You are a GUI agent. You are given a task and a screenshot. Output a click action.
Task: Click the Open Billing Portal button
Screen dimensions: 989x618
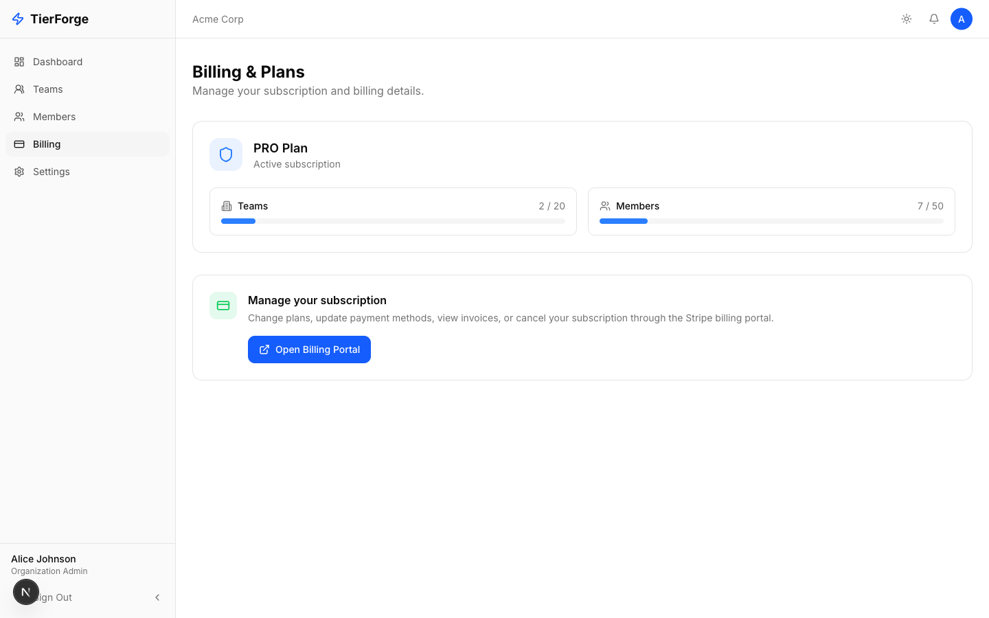coord(309,350)
